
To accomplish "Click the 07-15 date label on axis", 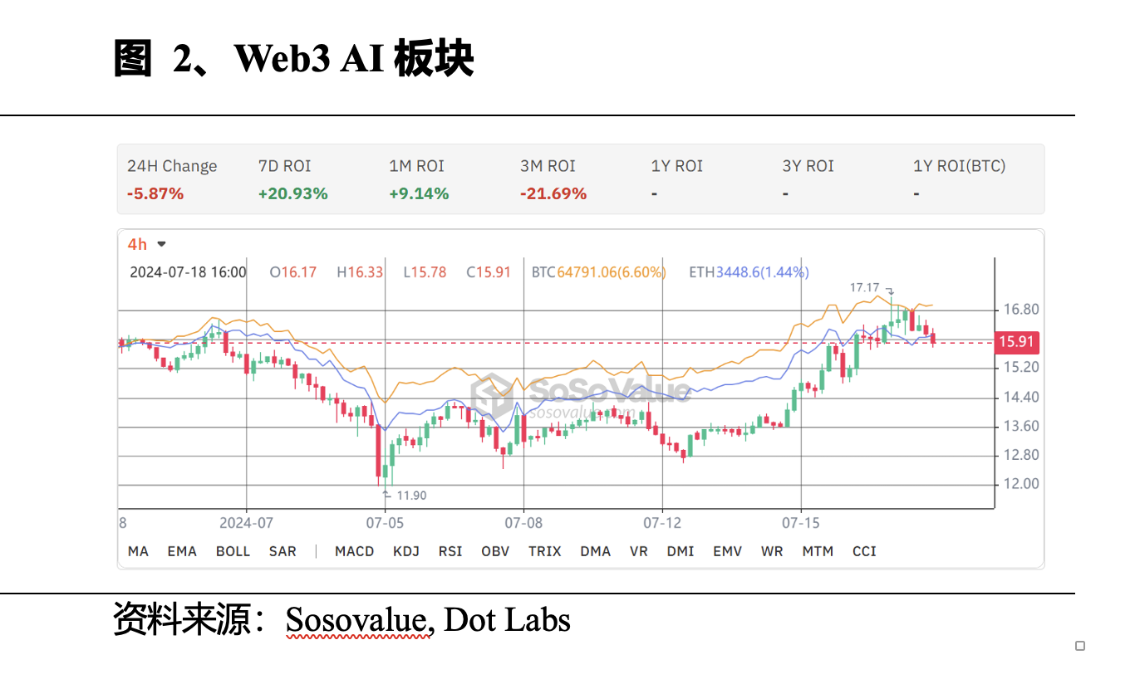I will pyautogui.click(x=801, y=523).
